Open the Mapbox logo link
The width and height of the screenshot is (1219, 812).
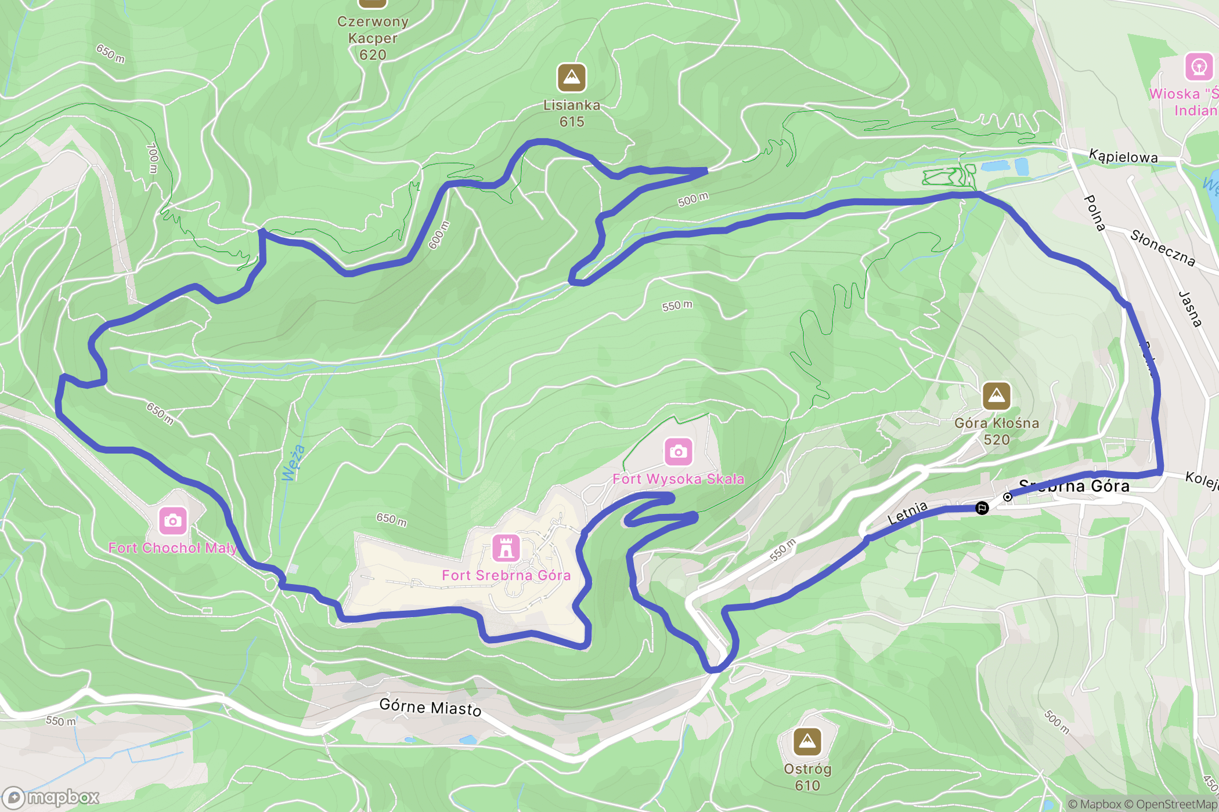(51, 797)
